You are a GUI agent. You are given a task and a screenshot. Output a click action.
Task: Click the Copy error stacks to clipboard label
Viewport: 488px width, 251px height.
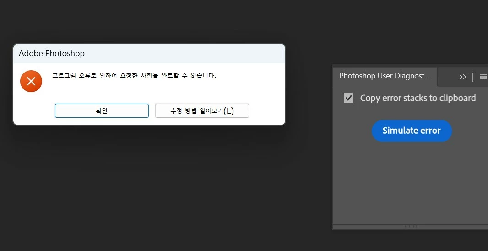click(x=418, y=98)
